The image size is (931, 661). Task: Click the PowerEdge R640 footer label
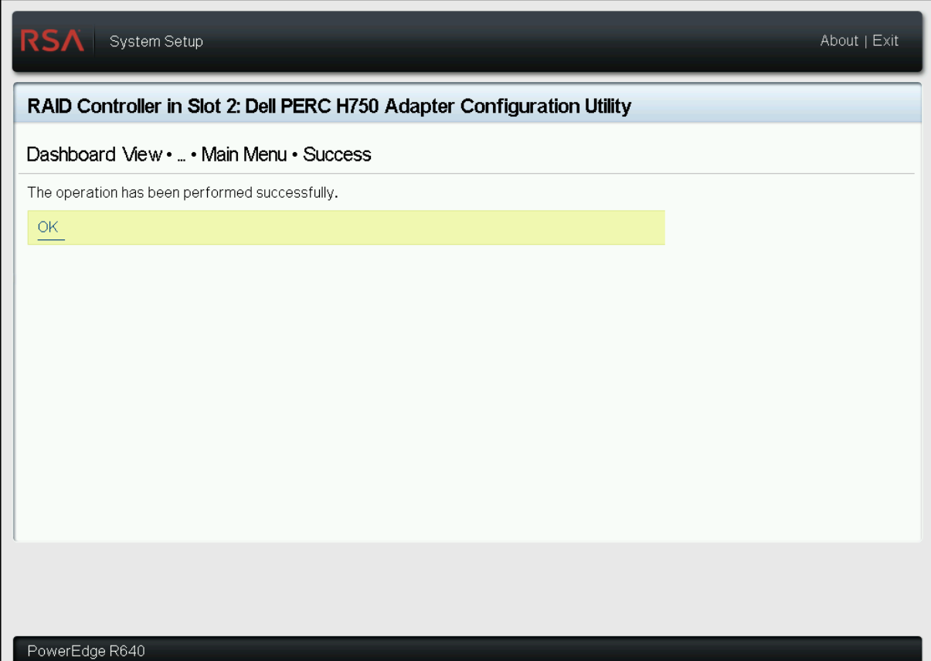(x=86, y=651)
